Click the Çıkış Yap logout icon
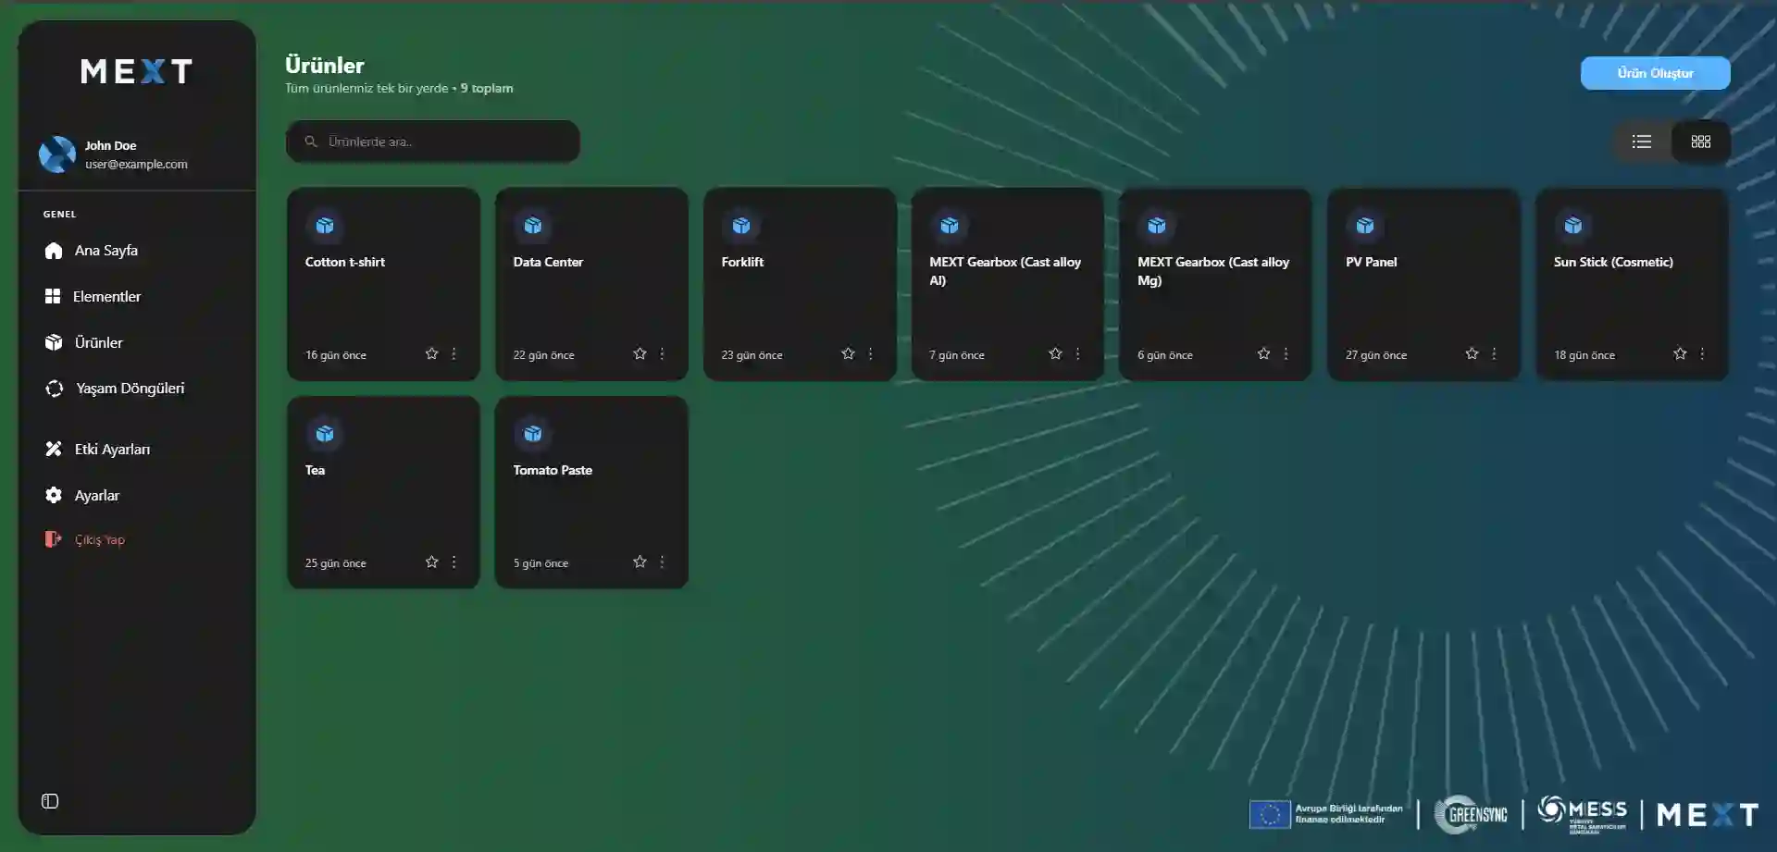The height and width of the screenshot is (852, 1777). pyautogui.click(x=54, y=539)
